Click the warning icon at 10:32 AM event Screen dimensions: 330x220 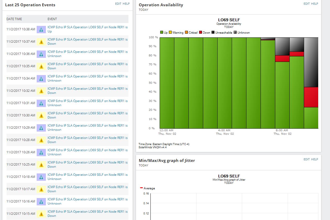pyautogui.click(x=41, y=91)
